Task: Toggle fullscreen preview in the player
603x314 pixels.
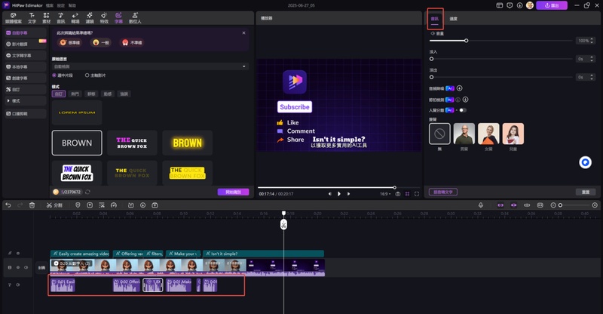Action: 417,194
